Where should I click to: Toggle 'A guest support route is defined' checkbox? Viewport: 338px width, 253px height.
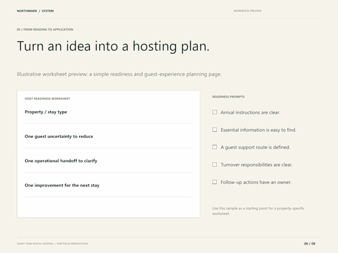tap(215, 147)
